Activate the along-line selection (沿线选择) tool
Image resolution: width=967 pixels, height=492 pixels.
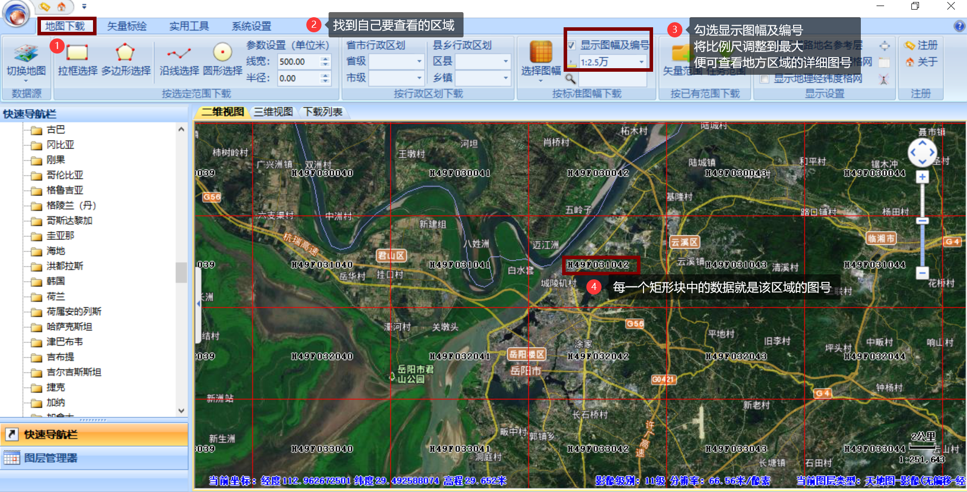pos(179,60)
